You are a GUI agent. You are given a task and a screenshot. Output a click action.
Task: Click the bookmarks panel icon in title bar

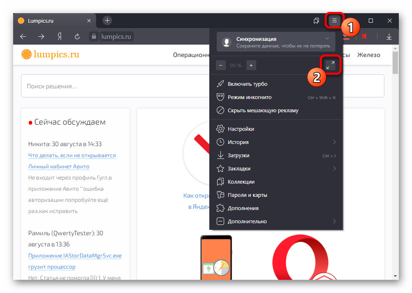(x=316, y=21)
